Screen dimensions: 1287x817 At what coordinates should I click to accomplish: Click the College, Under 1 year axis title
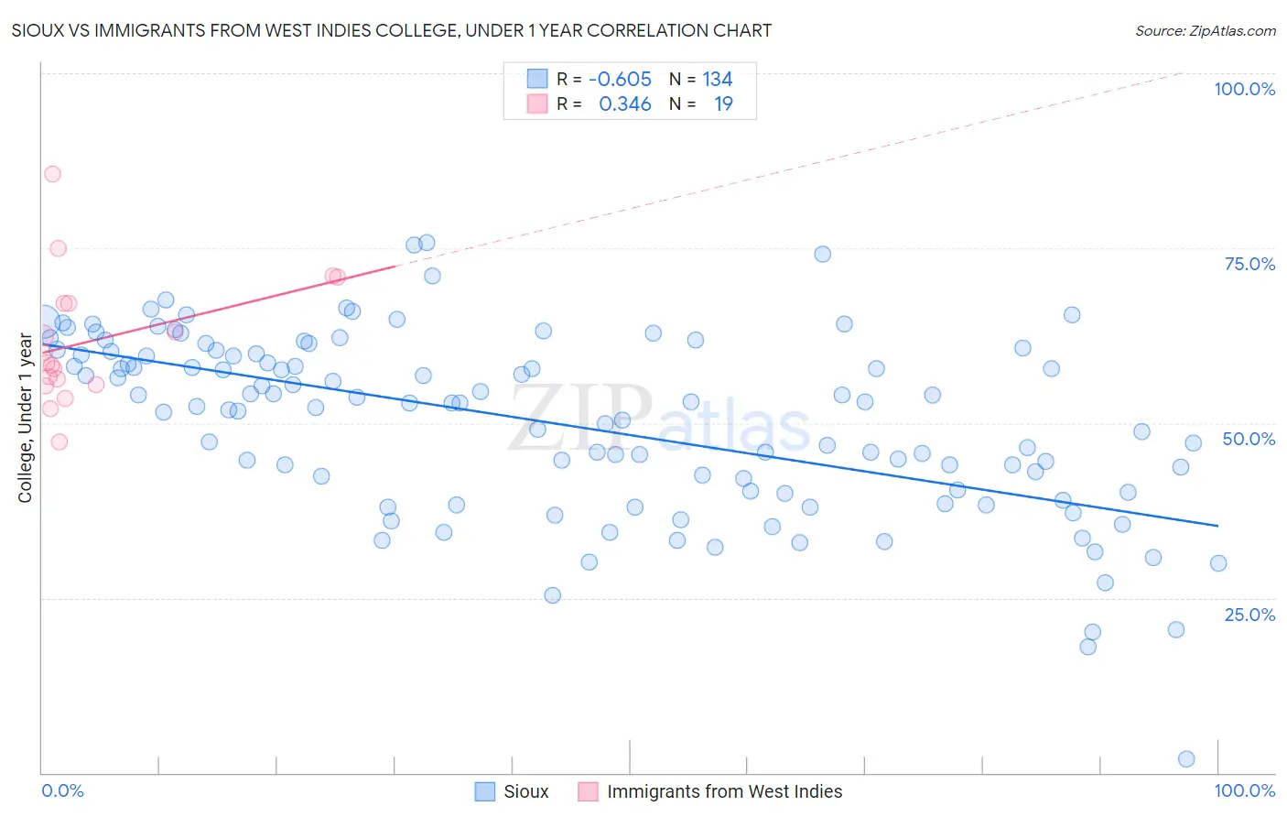point(26,418)
